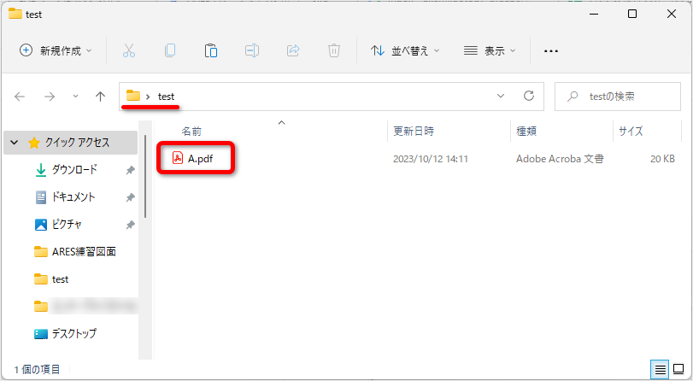Expand the address bar history dropdown
The image size is (693, 381).
point(501,97)
